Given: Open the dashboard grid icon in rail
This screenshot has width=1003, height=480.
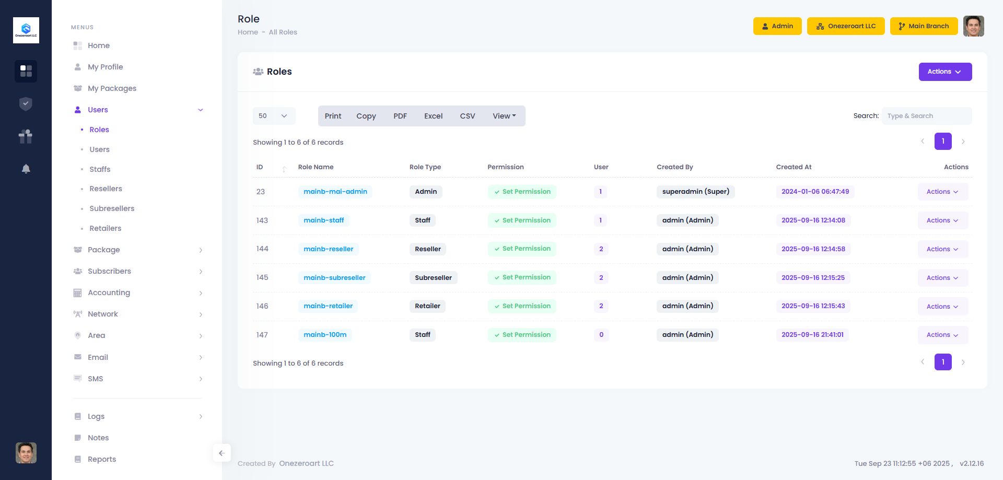Looking at the screenshot, I should tap(26, 71).
